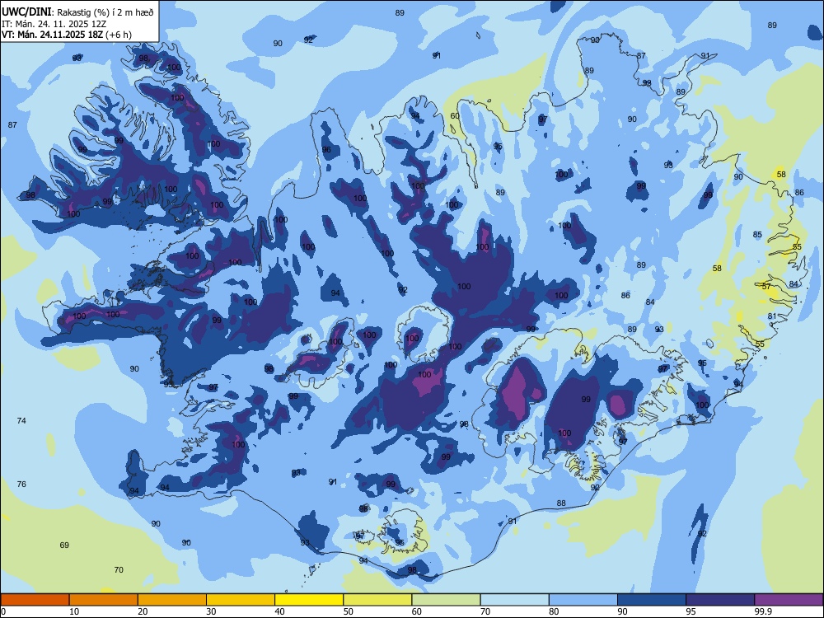Click the map value '88' near the south coast

pyautogui.click(x=561, y=503)
